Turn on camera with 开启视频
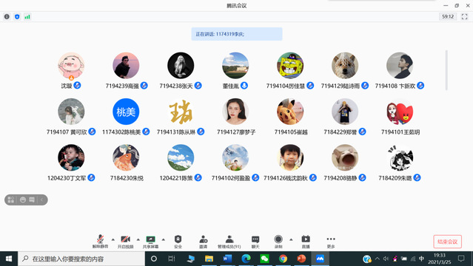Screen dimensions: 473x266 [126, 242]
